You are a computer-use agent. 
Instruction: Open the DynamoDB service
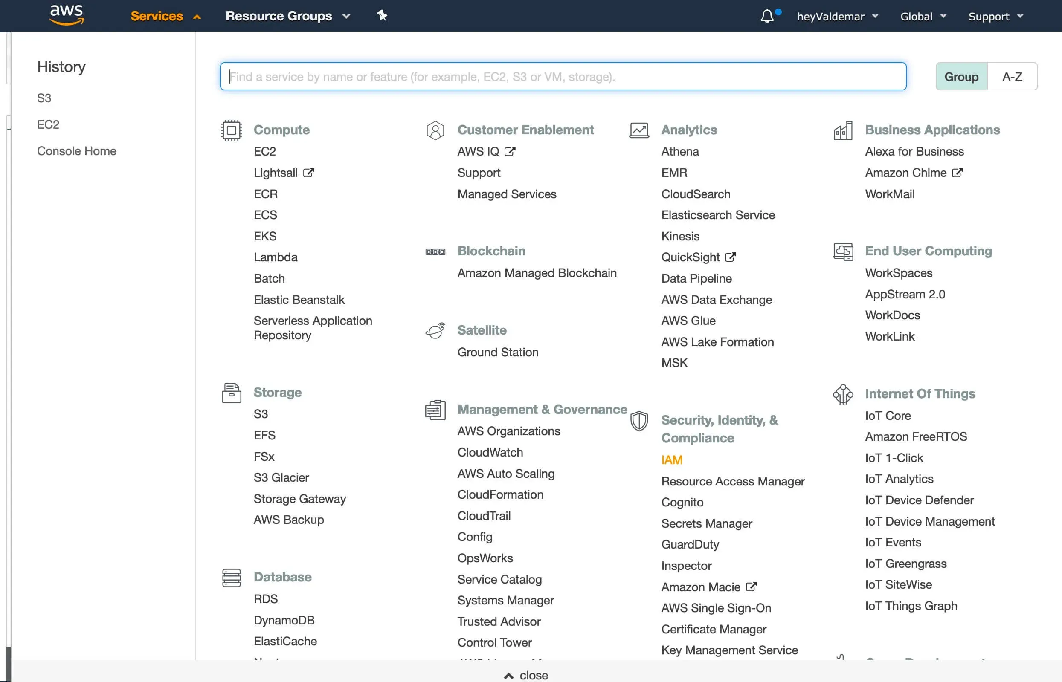click(x=284, y=620)
